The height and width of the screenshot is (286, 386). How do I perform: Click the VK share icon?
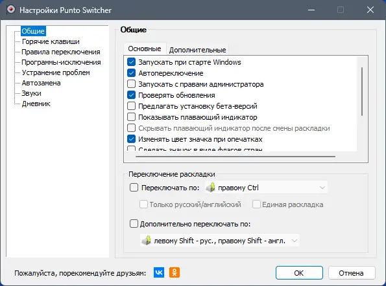(159, 272)
